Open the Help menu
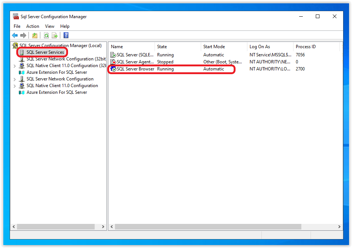 click(x=65, y=26)
